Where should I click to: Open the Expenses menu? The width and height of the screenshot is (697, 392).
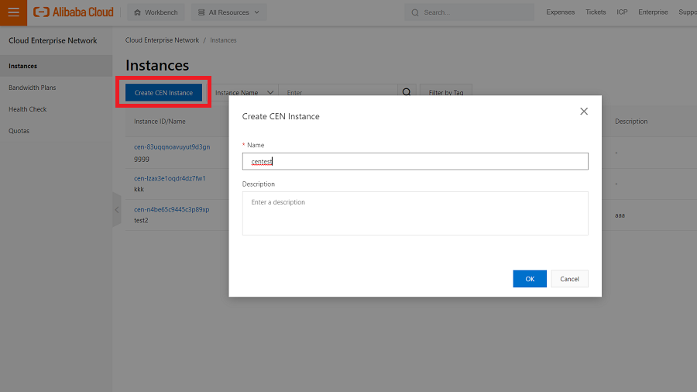[560, 12]
